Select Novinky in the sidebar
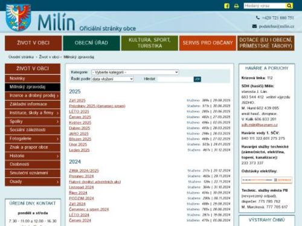 pyautogui.click(x=33, y=78)
